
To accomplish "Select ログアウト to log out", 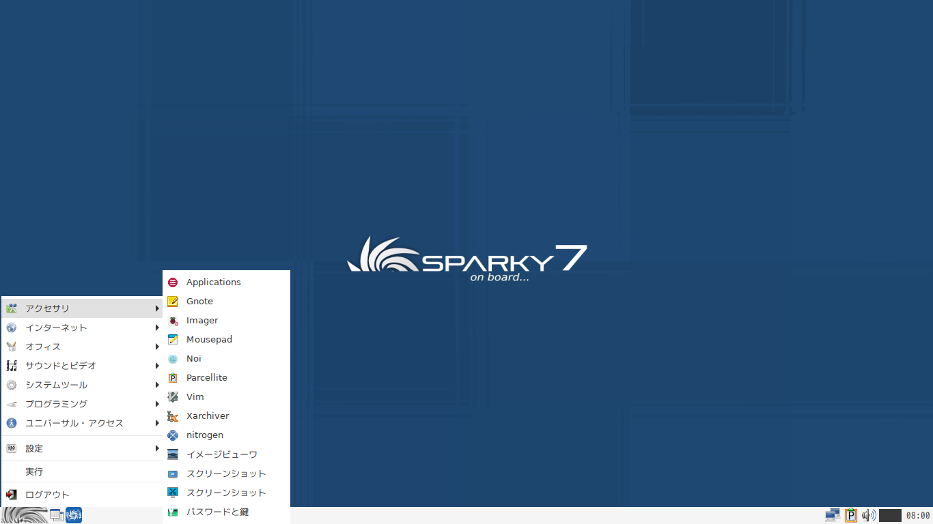I will point(82,495).
